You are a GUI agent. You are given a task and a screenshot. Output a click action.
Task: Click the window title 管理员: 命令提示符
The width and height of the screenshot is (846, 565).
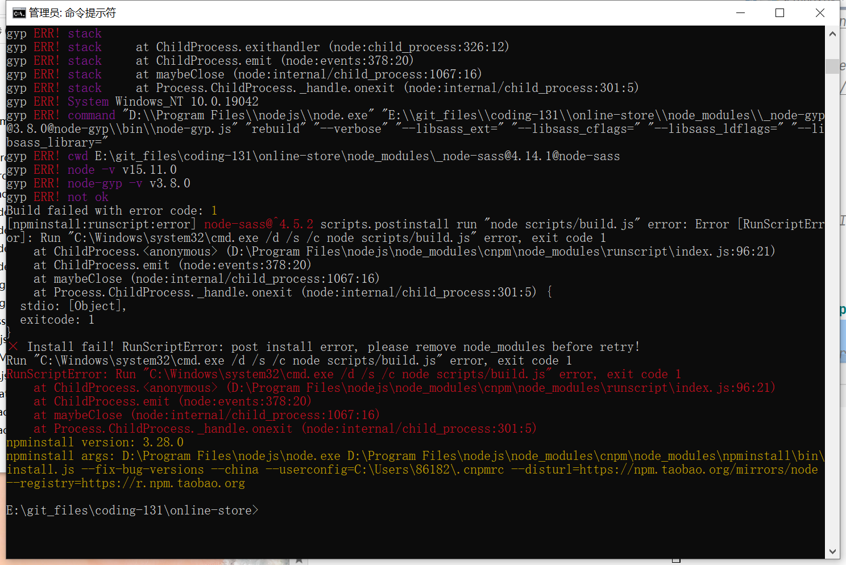coord(72,13)
